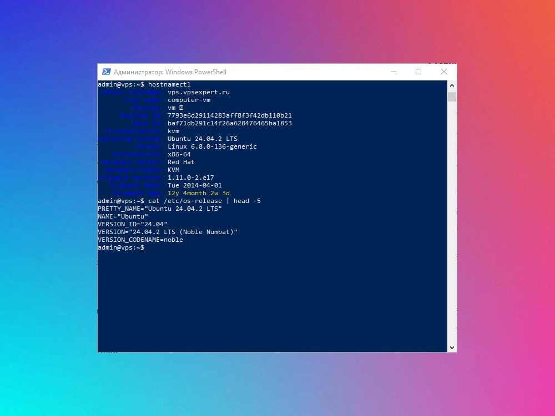Click the chassis value 'vm'
The width and height of the screenshot is (555, 416).
tap(171, 108)
